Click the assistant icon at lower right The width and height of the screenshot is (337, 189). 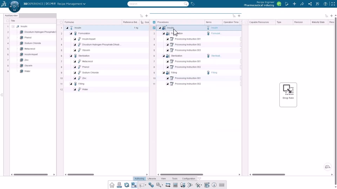[328, 167]
